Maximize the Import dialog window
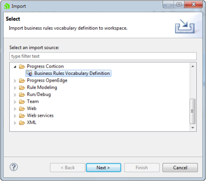This screenshot has height=181, width=206. tap(179, 4)
